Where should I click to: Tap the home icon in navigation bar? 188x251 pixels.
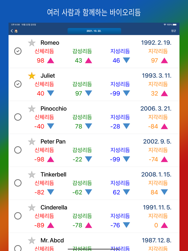(16, 31)
